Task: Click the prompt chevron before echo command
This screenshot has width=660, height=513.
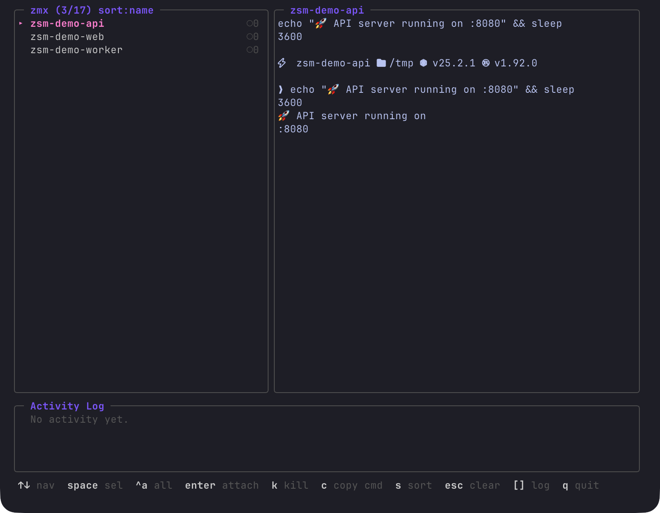Action: 281,89
